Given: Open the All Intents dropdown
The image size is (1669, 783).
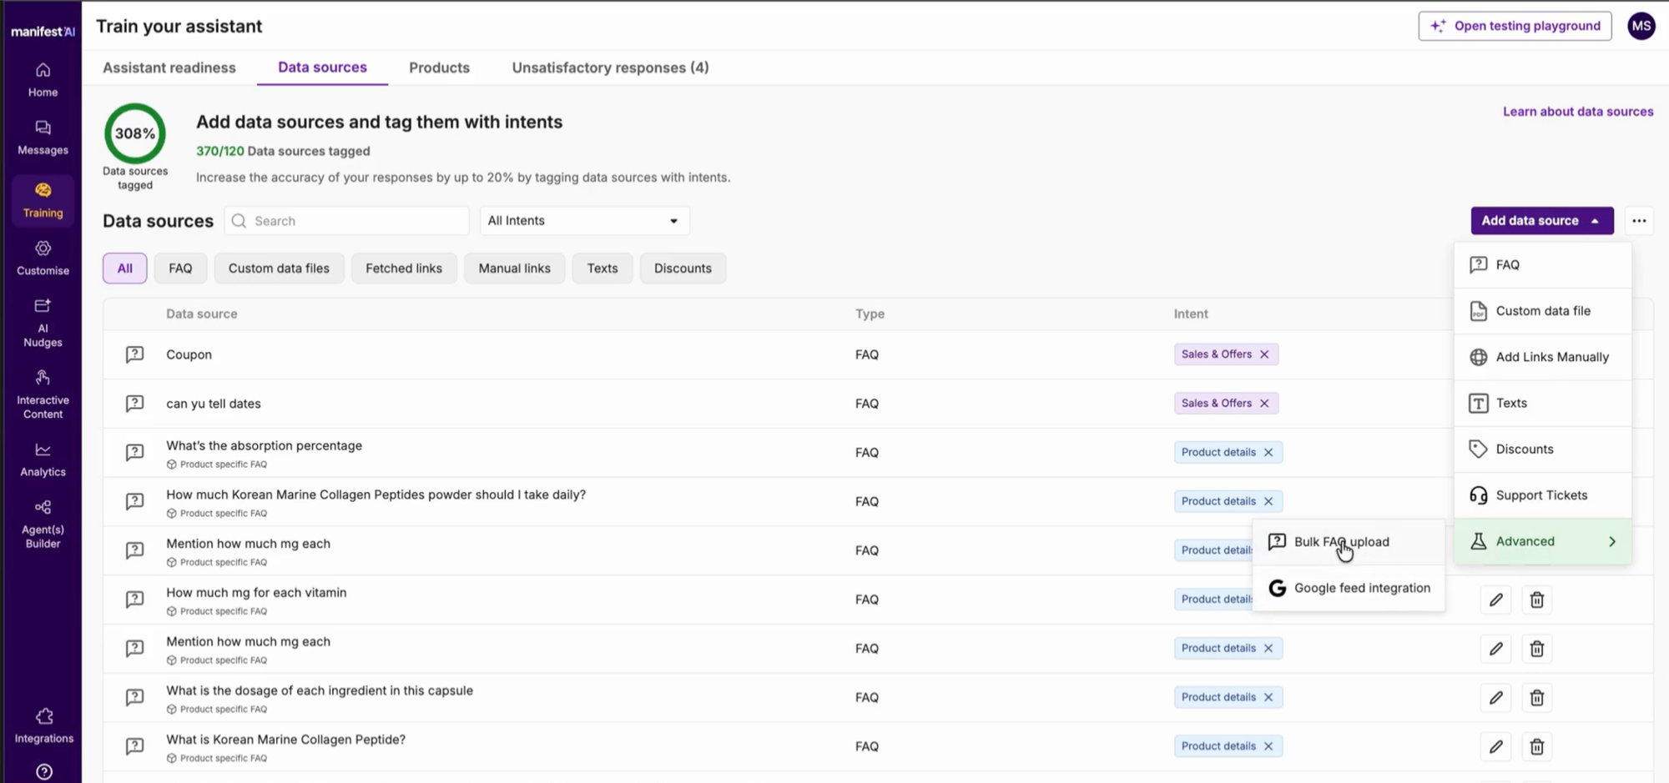Looking at the screenshot, I should [x=584, y=220].
